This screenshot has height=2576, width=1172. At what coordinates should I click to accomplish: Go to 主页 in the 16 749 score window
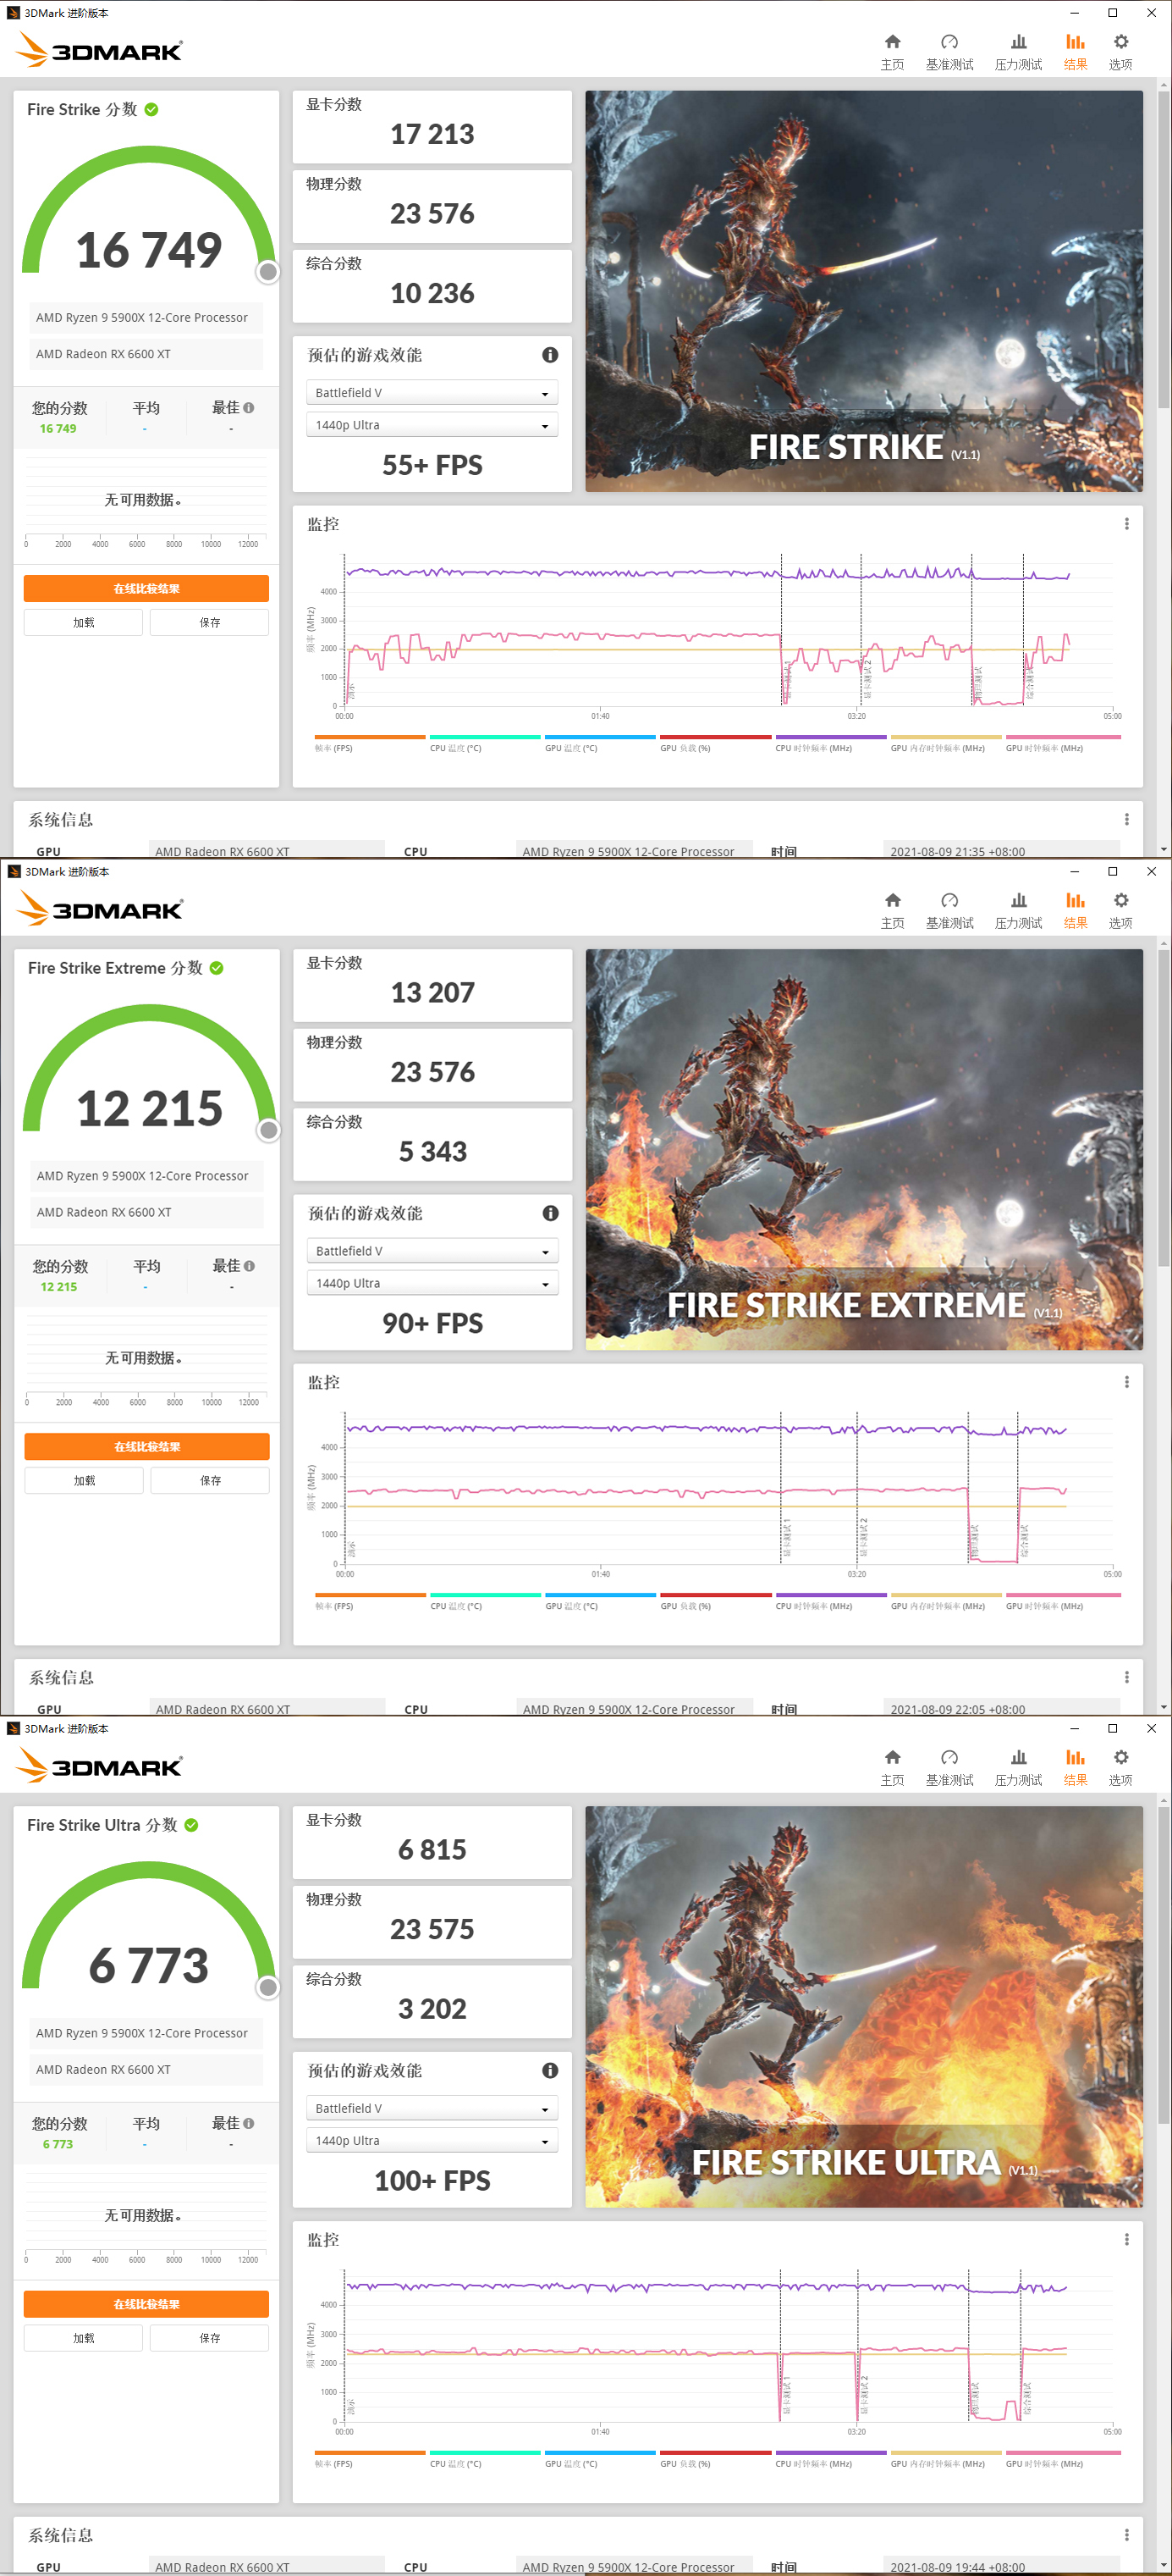click(x=892, y=52)
